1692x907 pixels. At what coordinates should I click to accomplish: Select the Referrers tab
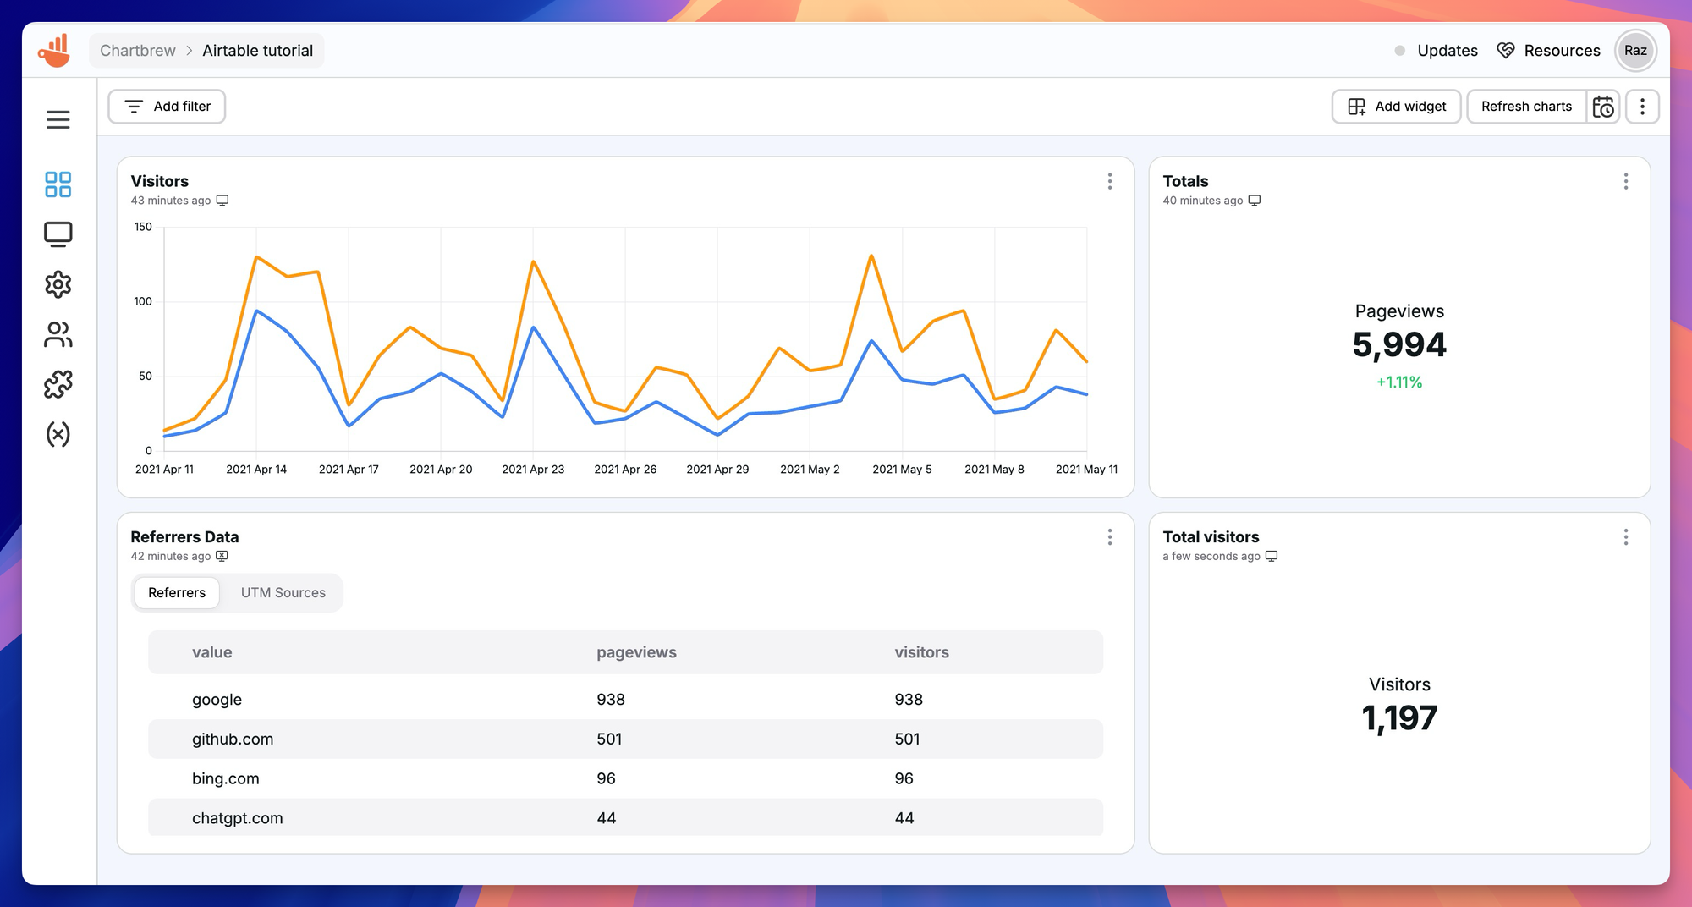(x=177, y=593)
